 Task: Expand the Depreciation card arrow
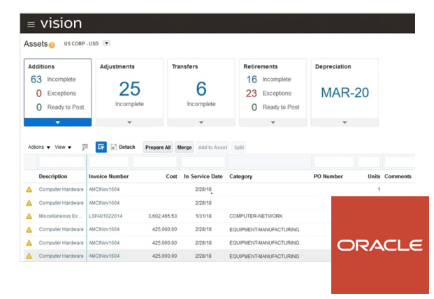coord(345,122)
